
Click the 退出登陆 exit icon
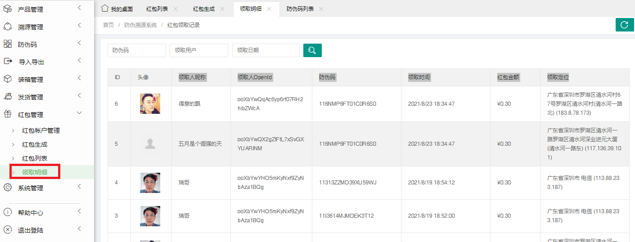click(8, 230)
